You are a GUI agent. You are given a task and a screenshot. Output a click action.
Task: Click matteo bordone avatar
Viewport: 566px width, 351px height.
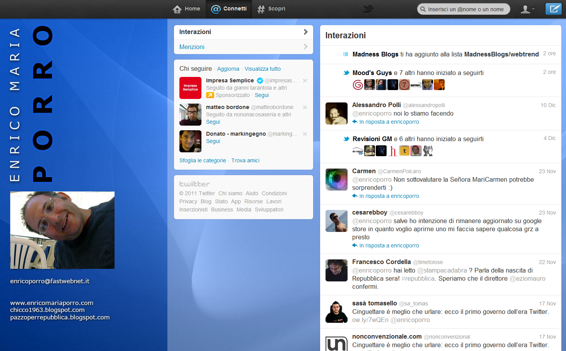190,114
